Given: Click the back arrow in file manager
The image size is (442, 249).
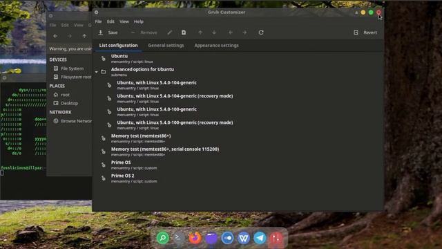Looking at the screenshot, I should coord(55,36).
